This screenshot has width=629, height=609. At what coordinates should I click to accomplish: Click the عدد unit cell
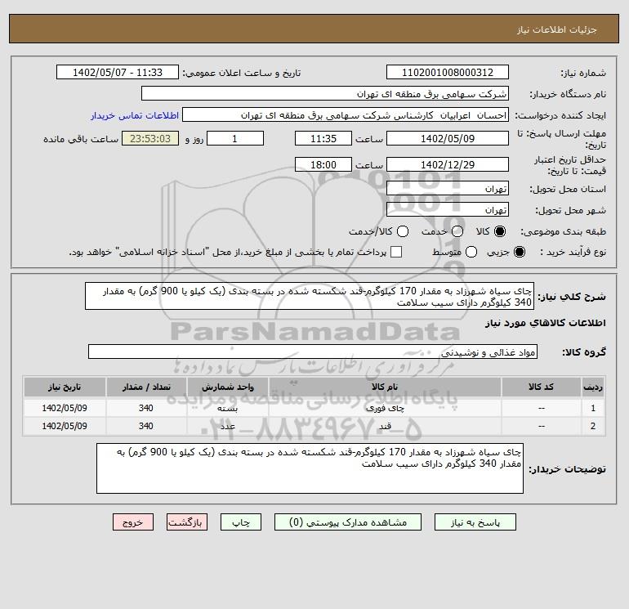click(x=227, y=426)
